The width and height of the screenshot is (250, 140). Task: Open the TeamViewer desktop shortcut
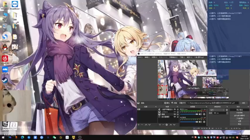(x=15, y=5)
